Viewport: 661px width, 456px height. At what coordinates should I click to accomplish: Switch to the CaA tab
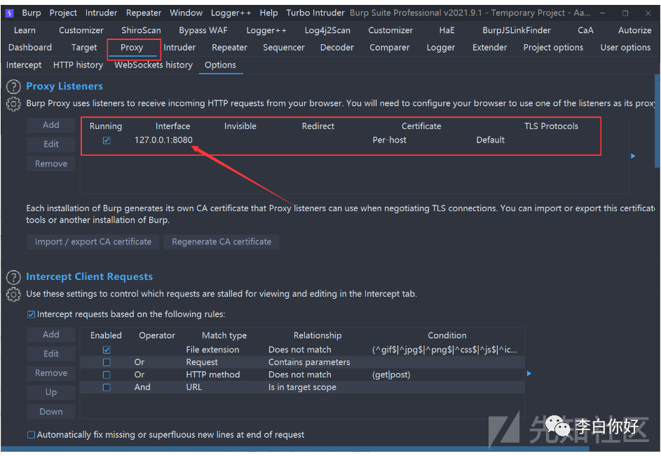[x=585, y=30]
